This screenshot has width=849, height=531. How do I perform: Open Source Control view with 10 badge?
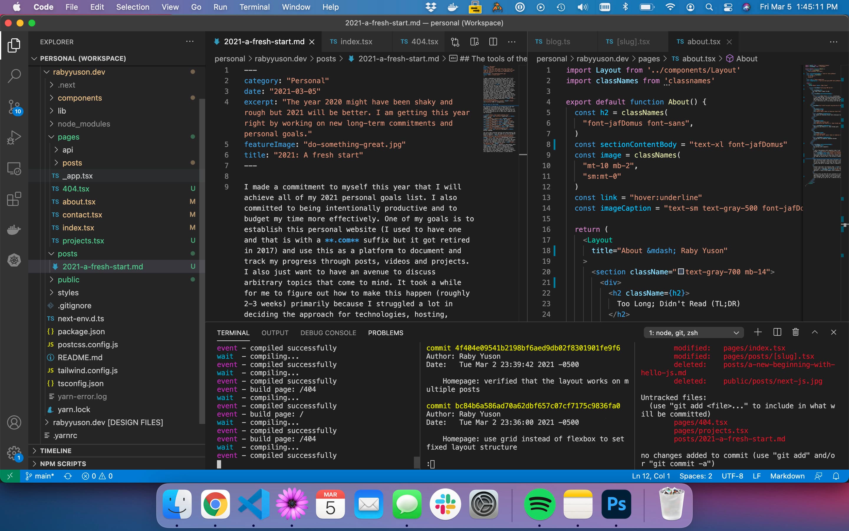click(14, 106)
